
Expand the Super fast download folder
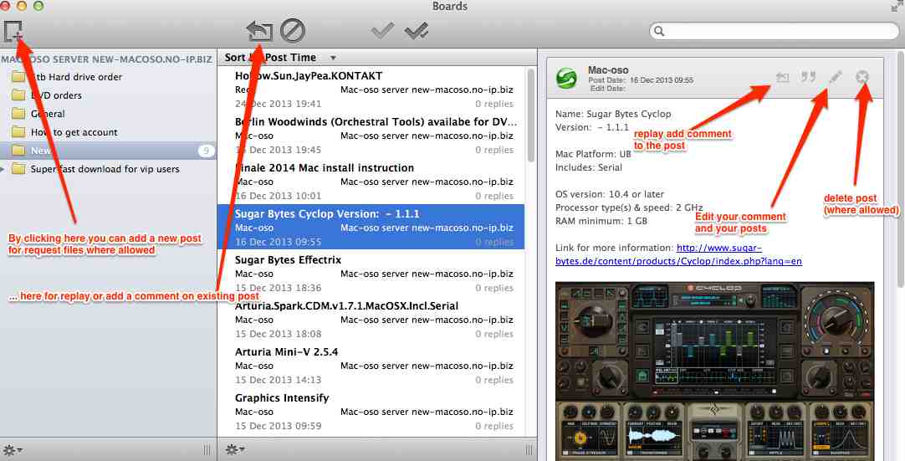pyautogui.click(x=4, y=169)
